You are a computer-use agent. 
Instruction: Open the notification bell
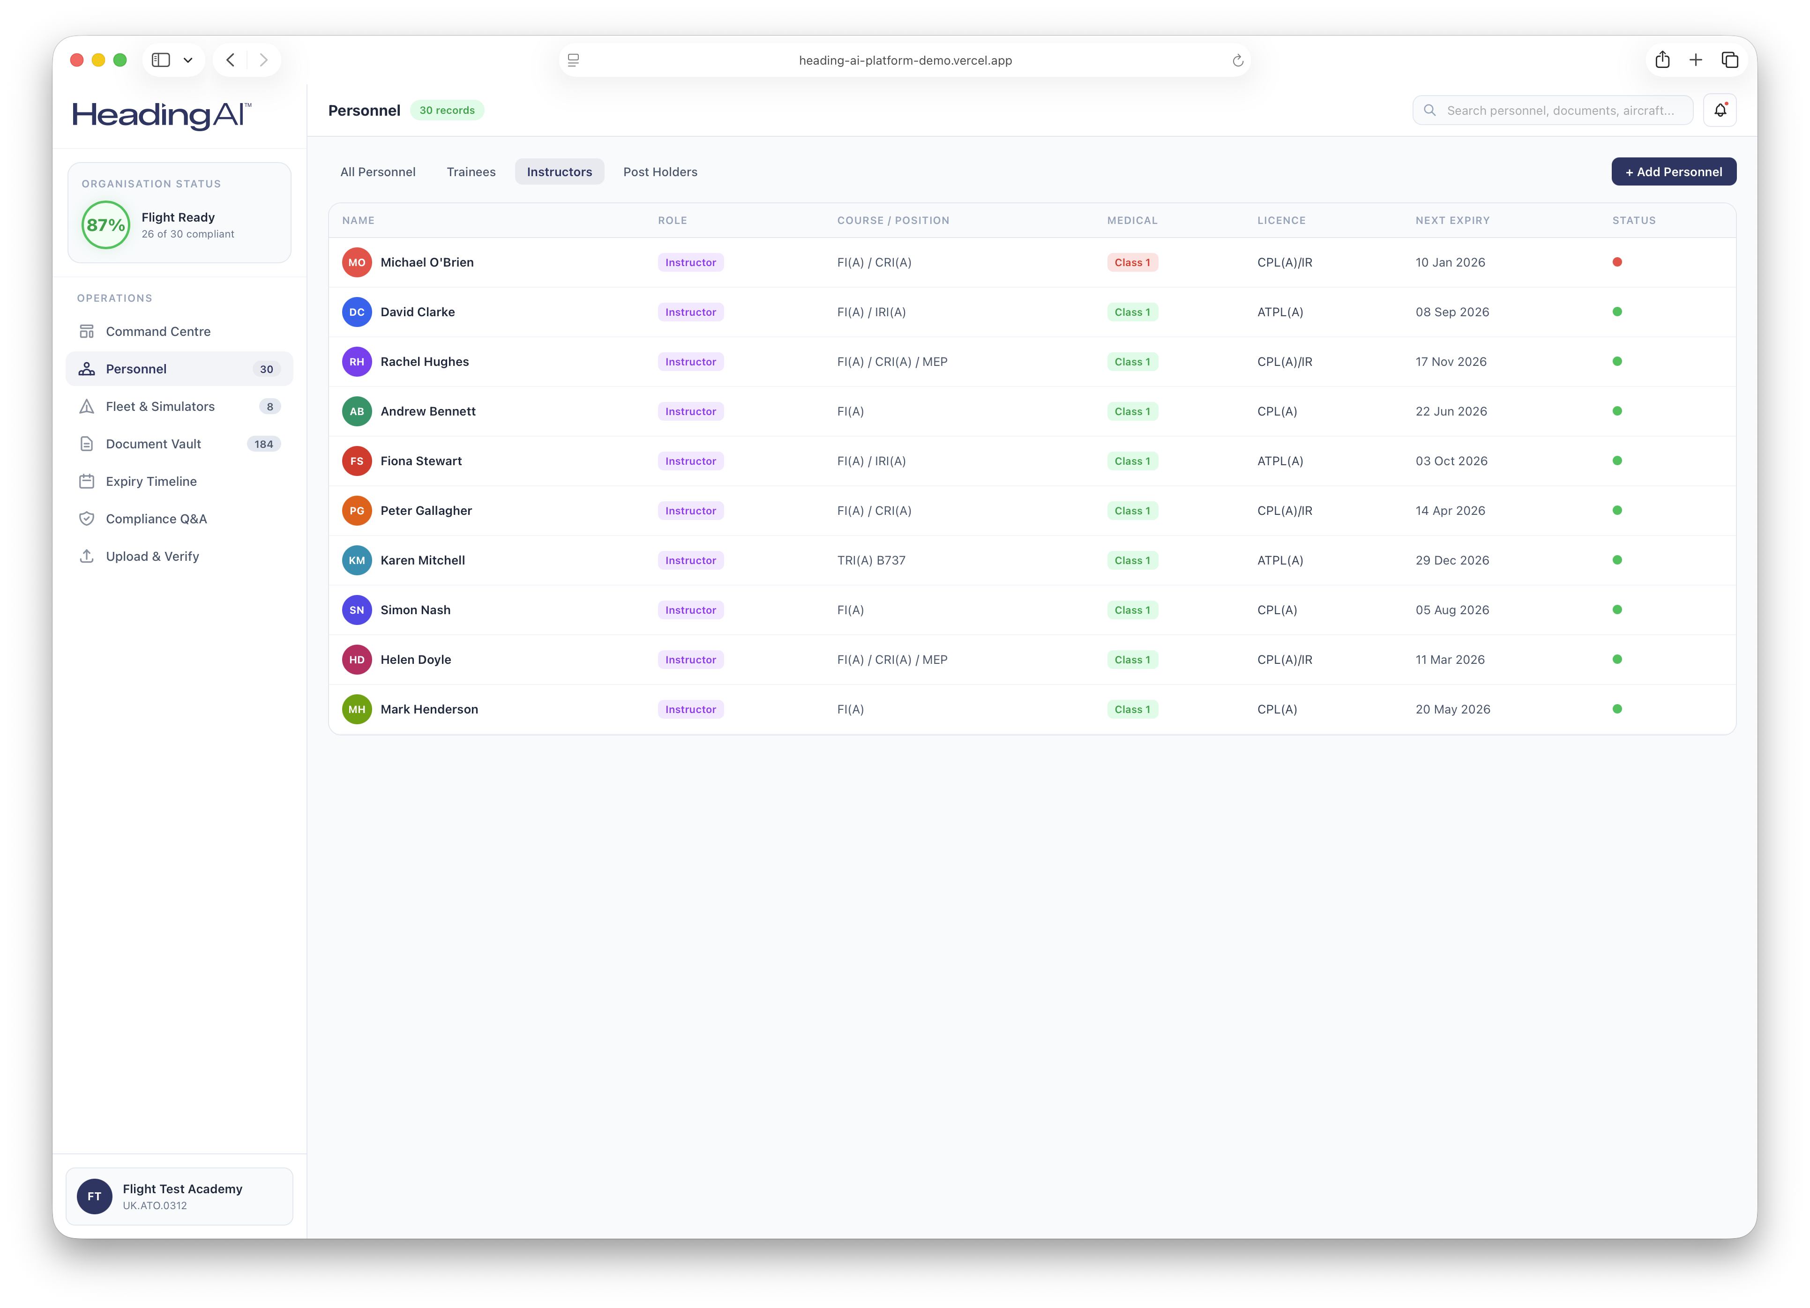click(x=1720, y=109)
